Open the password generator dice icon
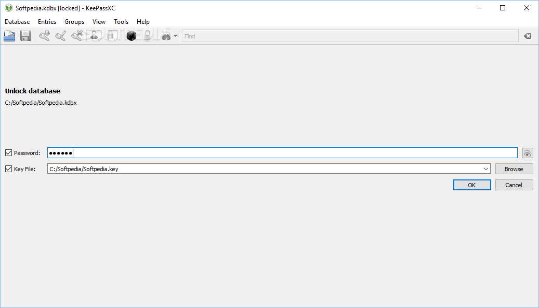Viewport: 539px width, 308px height. tap(132, 36)
